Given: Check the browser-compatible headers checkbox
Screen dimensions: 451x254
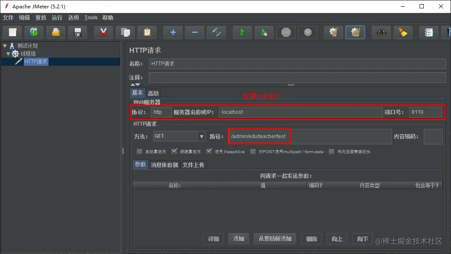Looking at the screenshot, I should click(331, 151).
